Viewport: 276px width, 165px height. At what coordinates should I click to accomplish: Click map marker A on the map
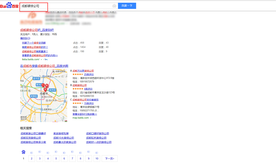point(45,89)
